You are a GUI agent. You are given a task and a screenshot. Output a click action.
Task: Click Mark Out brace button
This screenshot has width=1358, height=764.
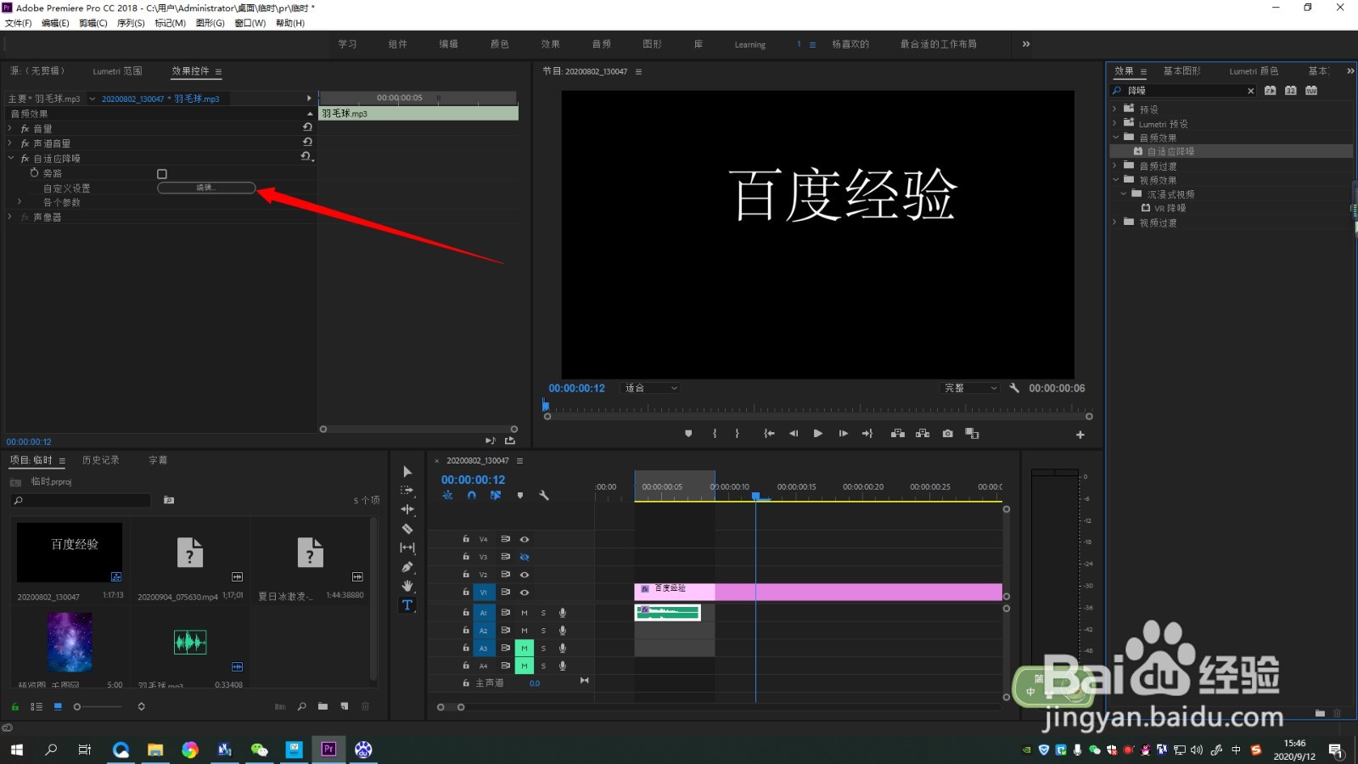click(x=737, y=434)
